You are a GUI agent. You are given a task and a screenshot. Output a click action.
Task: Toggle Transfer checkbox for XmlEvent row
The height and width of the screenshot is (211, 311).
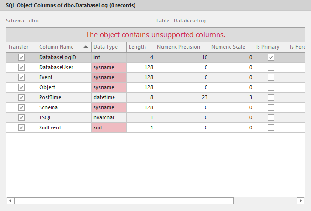(21, 127)
